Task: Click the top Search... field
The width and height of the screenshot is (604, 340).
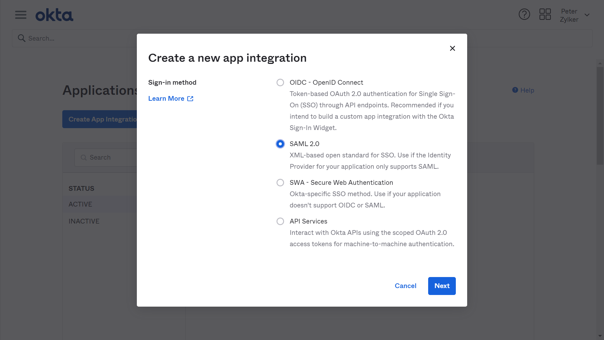Action: click(x=302, y=38)
